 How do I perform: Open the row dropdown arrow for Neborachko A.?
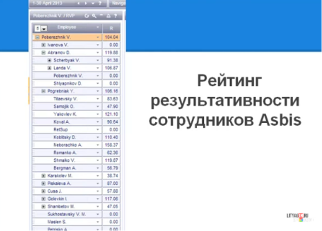point(98,145)
